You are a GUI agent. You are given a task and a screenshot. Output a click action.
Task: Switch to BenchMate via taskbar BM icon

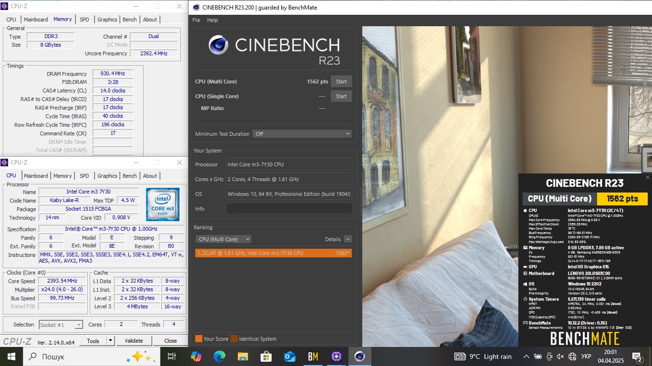(x=313, y=356)
